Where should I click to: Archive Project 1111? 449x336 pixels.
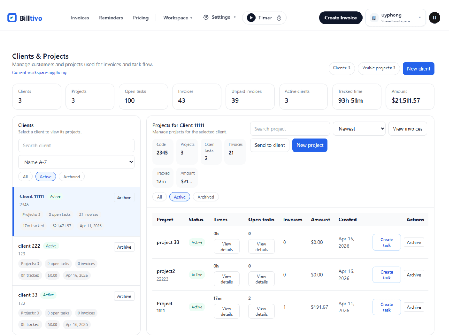tap(414, 307)
